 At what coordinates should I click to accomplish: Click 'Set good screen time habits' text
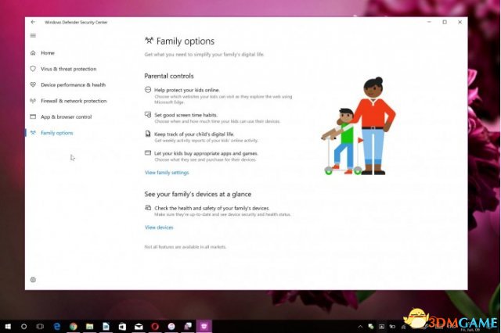[x=186, y=115]
